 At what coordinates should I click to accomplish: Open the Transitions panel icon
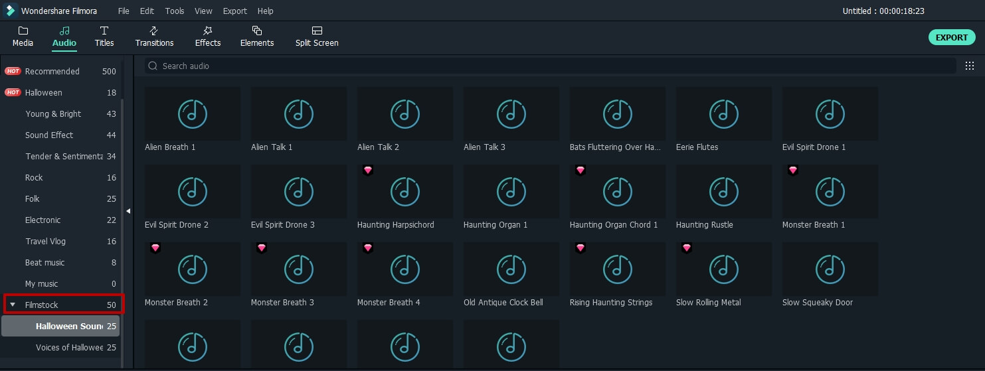coord(154,31)
